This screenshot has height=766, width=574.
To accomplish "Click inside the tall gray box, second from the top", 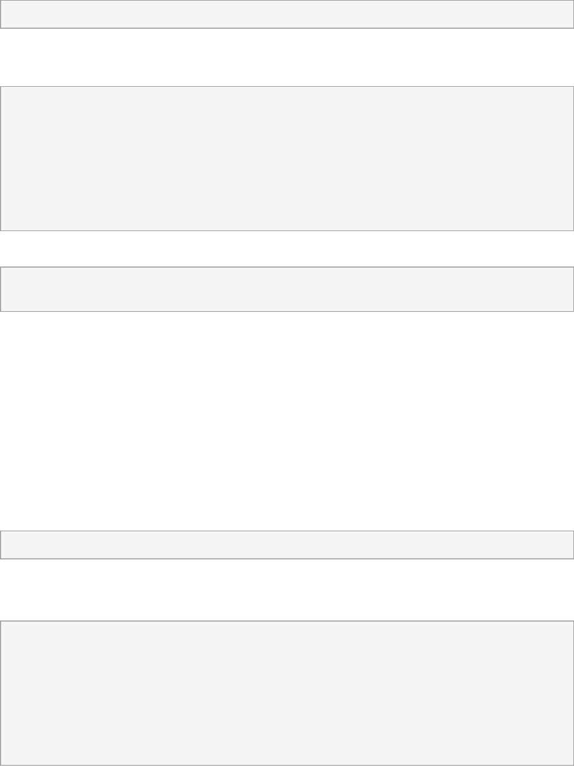I will point(287,158).
